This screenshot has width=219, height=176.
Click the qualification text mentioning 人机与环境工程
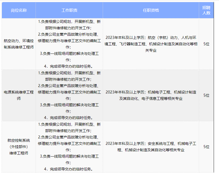pyautogui.click(x=151, y=44)
